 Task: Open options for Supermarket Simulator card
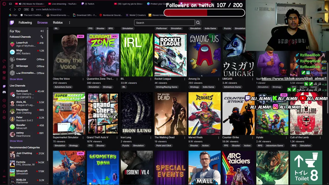(83, 137)
